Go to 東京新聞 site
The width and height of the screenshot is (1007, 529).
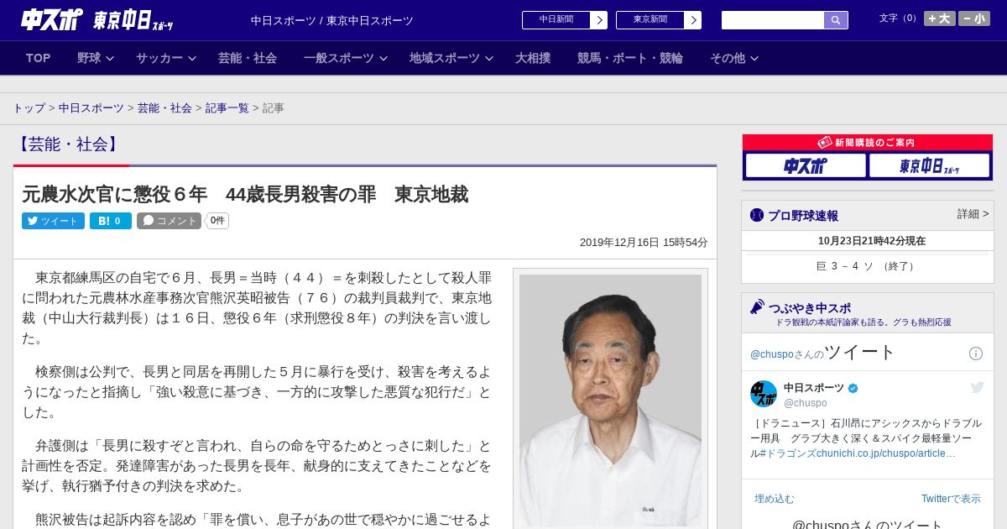(650, 20)
